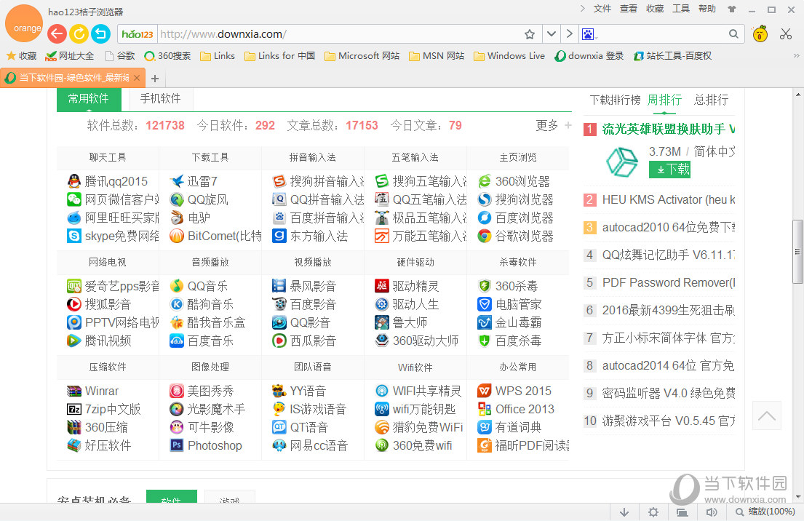Image resolution: width=804 pixels, height=521 pixels.
Task: Open Windows Live bookmark folder
Action: (509, 56)
